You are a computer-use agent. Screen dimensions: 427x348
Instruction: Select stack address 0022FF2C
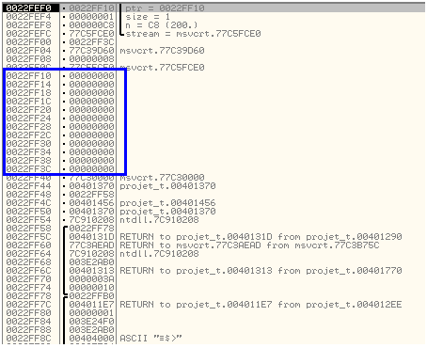pyautogui.click(x=28, y=134)
